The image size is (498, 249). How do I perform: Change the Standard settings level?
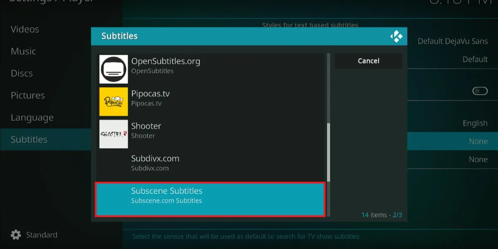click(34, 235)
